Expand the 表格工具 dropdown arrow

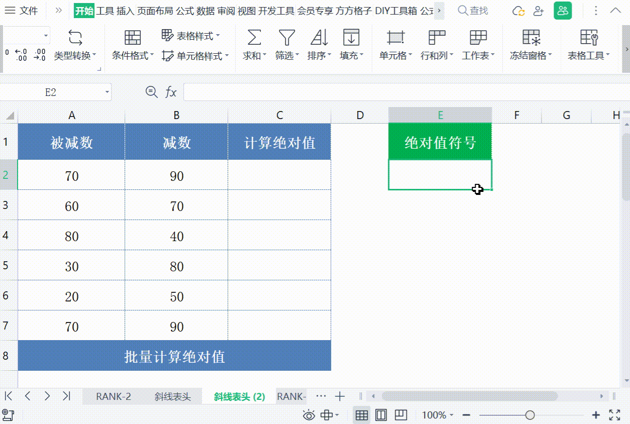608,55
